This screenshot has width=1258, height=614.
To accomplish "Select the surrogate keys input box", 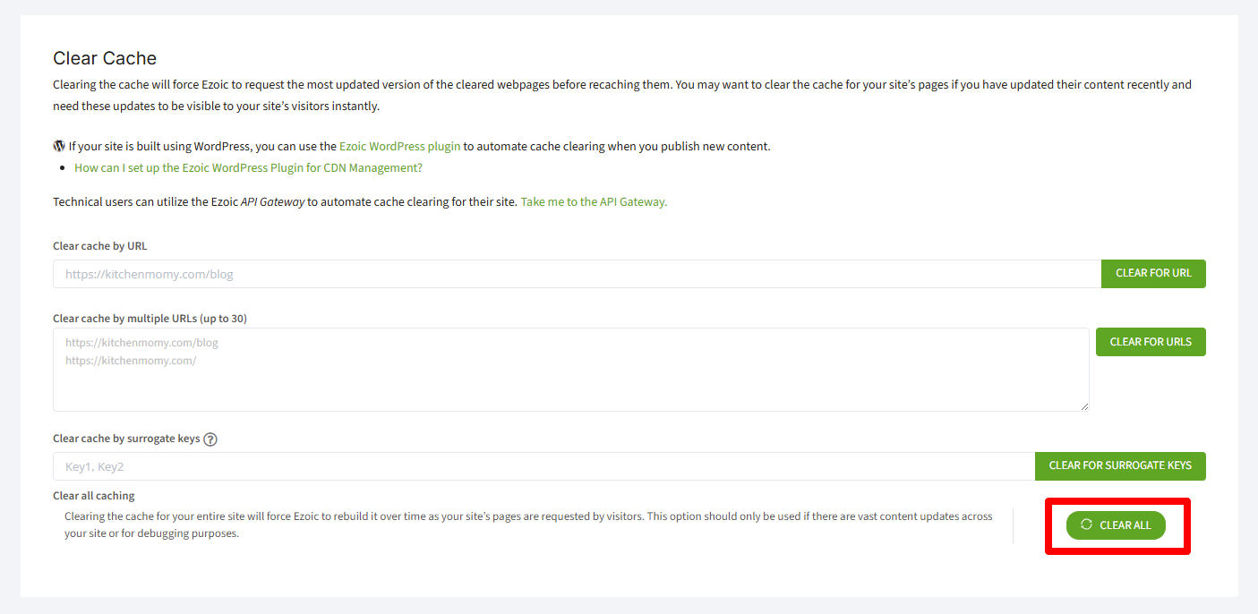I will [543, 466].
